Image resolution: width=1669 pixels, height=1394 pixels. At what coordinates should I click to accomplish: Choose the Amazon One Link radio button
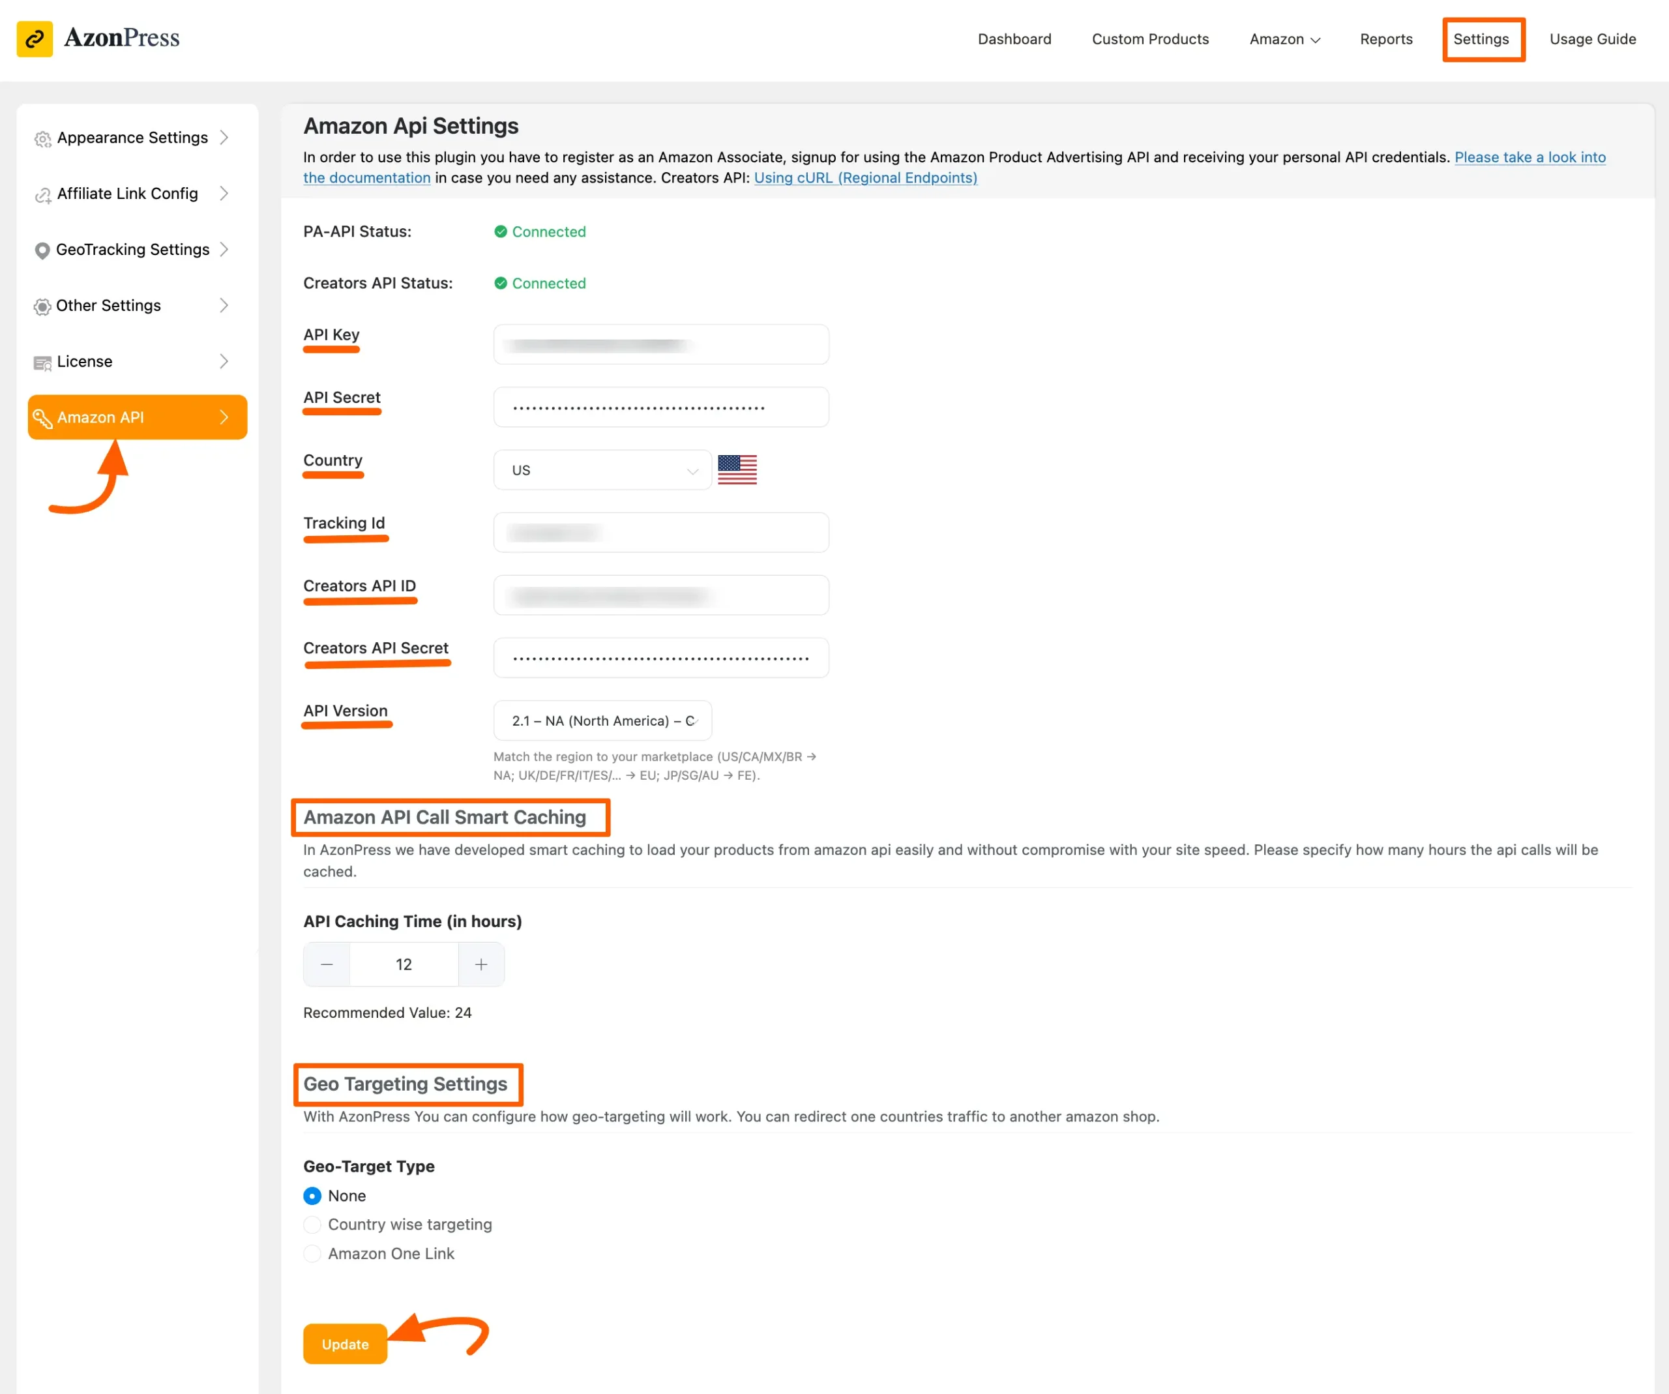pyautogui.click(x=312, y=1254)
